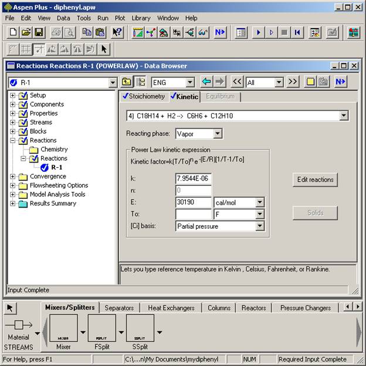Click the Reinitialize run icon
366x366 pixels.
(298, 32)
